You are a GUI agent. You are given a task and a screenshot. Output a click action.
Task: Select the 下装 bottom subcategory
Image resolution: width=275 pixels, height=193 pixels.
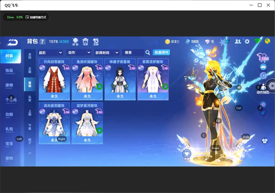point(30,127)
